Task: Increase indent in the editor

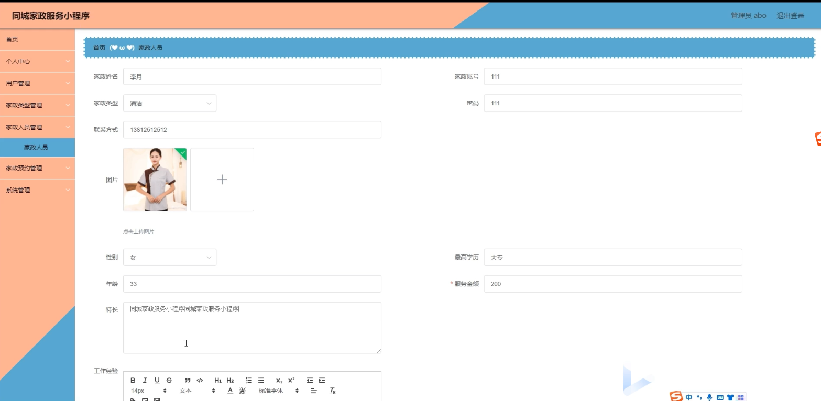Action: (x=322, y=380)
